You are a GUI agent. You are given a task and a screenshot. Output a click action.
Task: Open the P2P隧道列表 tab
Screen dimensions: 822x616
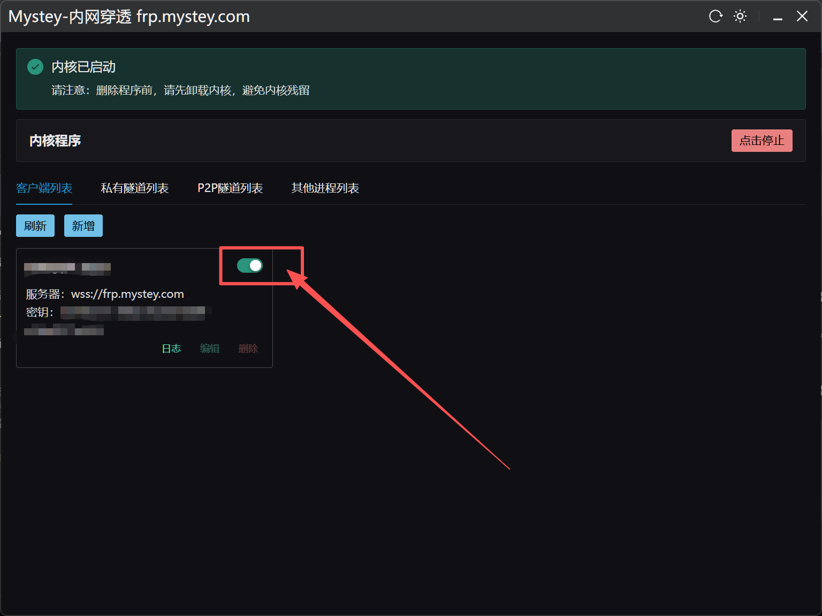click(230, 188)
